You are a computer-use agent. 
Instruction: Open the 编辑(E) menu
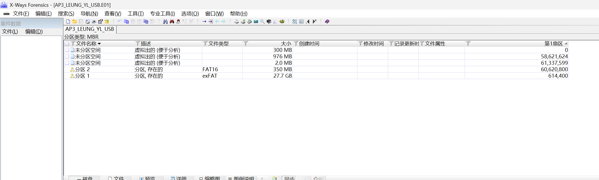[44, 13]
